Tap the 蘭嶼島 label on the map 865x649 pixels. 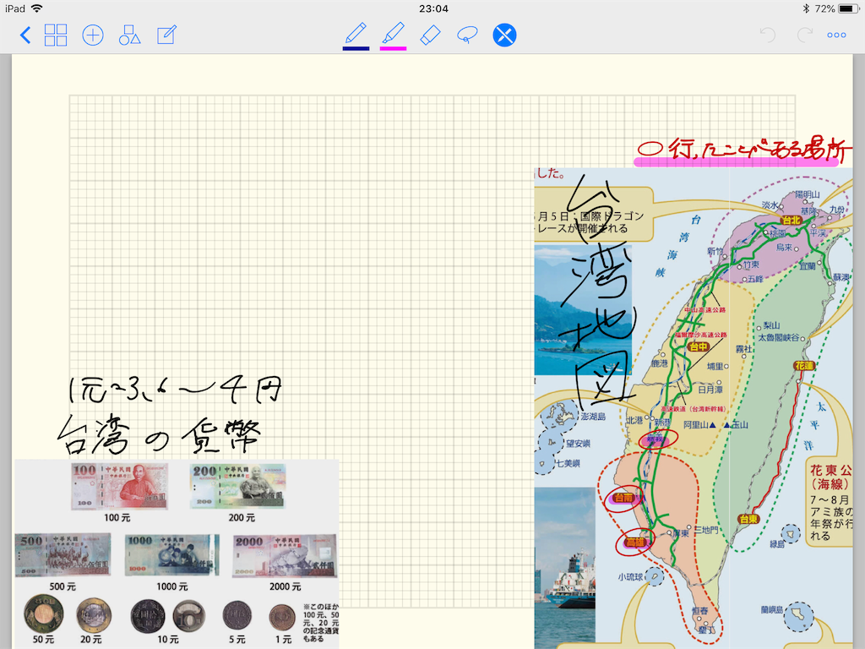772,610
